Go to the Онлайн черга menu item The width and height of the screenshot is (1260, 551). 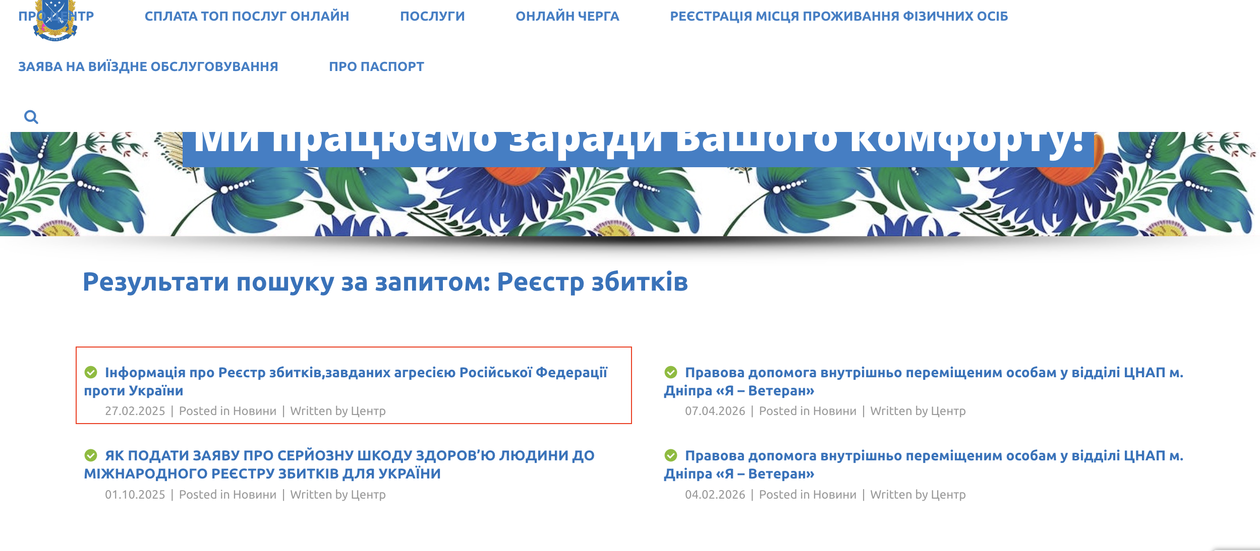[567, 16]
